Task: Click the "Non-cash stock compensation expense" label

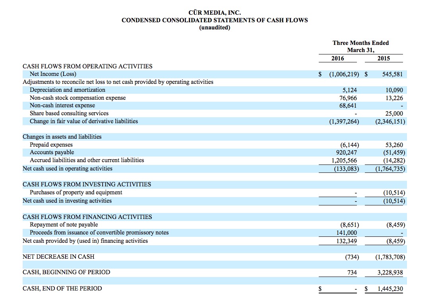Action: [x=78, y=98]
